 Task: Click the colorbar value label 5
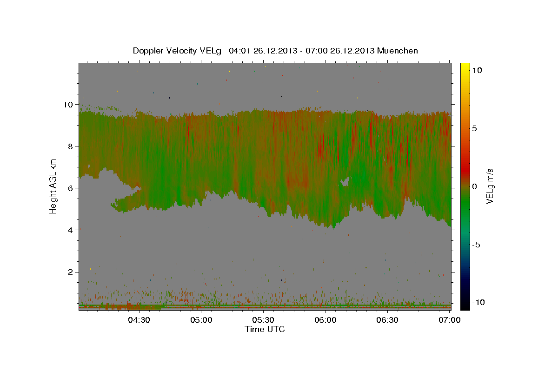(x=475, y=128)
